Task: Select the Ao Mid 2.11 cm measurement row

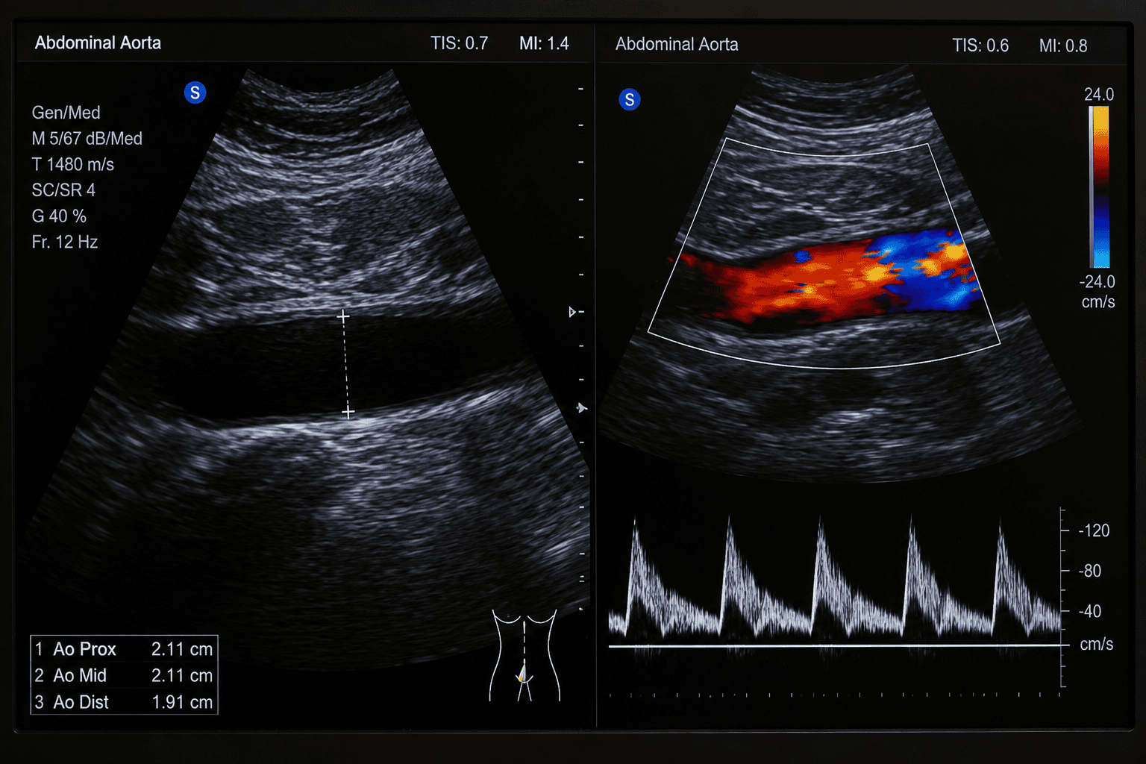Action: 124,675
